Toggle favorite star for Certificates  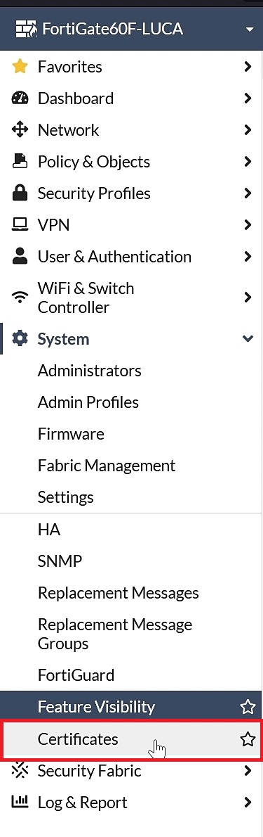coord(248,739)
